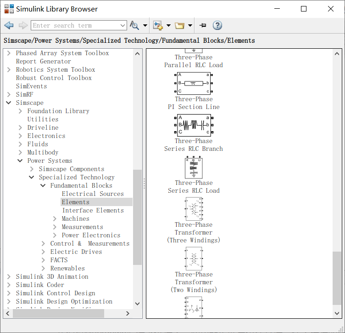Click the pane splitter handle
Screen dimensions: 345x333
[x=144, y=184]
